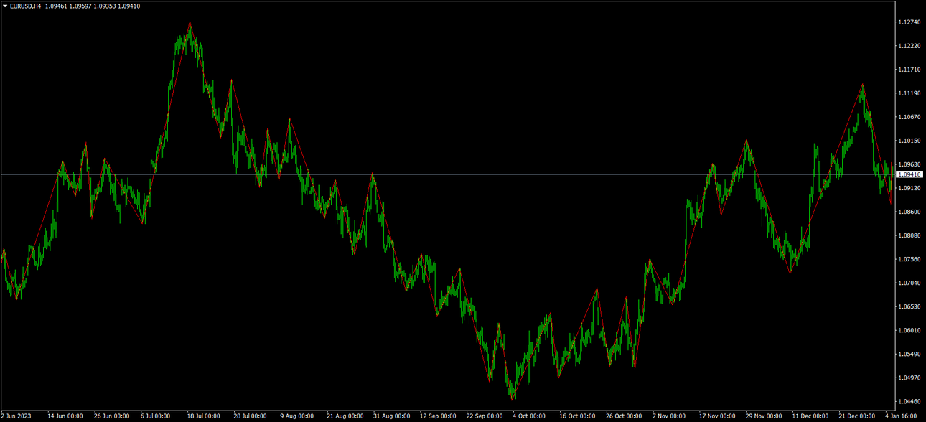Click the 17 Nov 00:00 time label
Viewport: 926px width, 422px height.
[x=717, y=416]
